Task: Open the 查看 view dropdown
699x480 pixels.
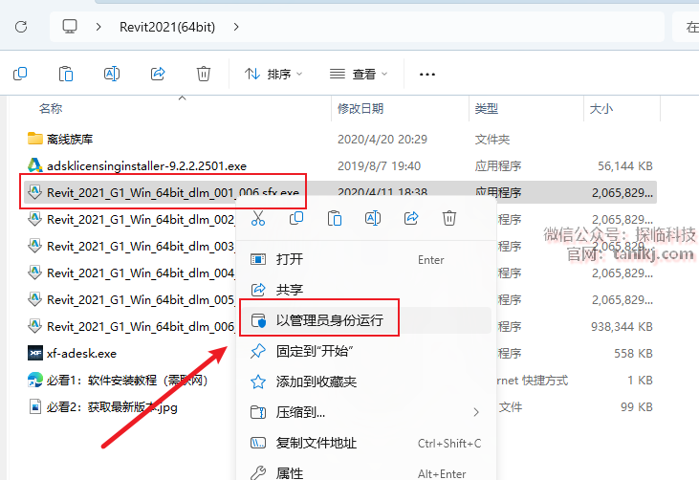Action: (x=359, y=74)
